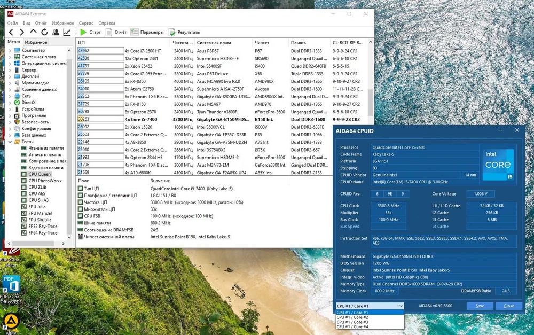534x335 pixels.
Task: Select Хранение данных in the tree
Action: pyautogui.click(x=39, y=89)
